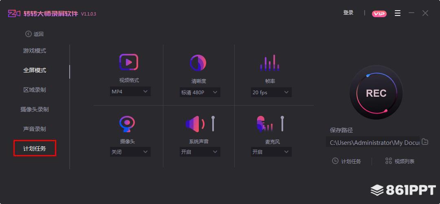
Task: Click the VIP badge icon
Action: (379, 14)
